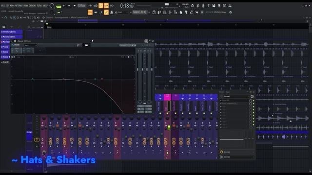Open the Cell snap selector
This screenshot has width=312, height=175.
tap(122, 12)
